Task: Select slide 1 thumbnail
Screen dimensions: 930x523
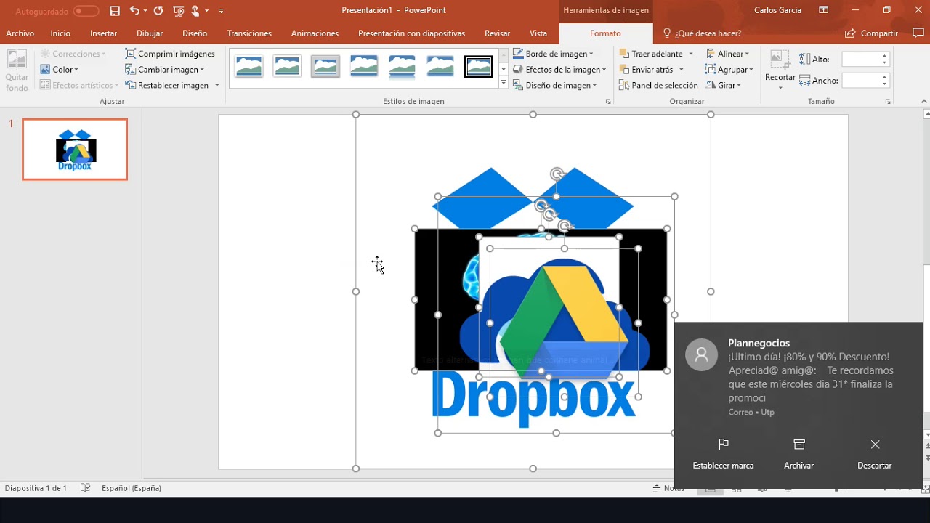Action: pyautogui.click(x=75, y=150)
